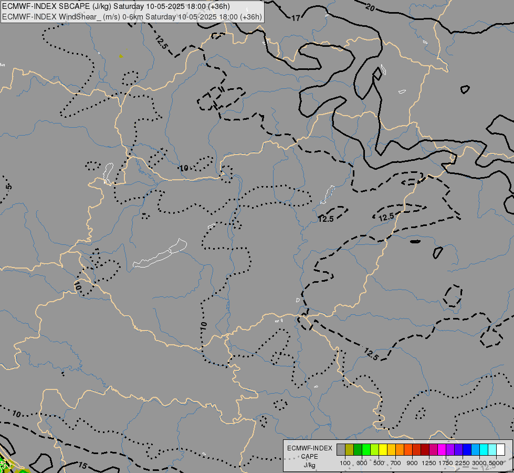Select the pale cyan legend swatch

492,450
